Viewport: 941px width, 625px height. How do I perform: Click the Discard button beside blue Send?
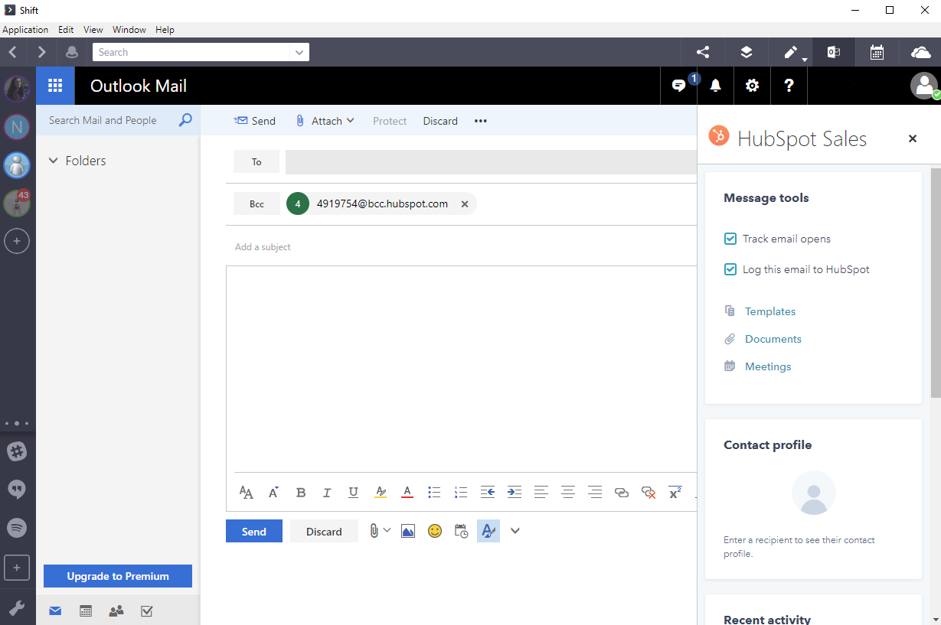(324, 532)
